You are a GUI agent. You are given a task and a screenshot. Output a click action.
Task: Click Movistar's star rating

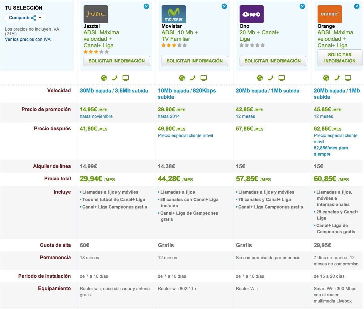[x=174, y=45]
